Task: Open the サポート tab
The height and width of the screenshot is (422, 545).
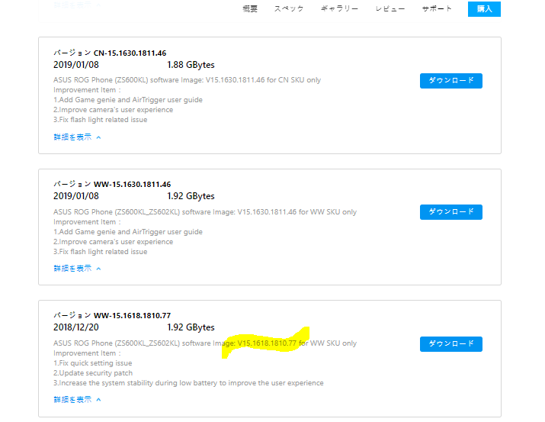Action: pos(437,8)
